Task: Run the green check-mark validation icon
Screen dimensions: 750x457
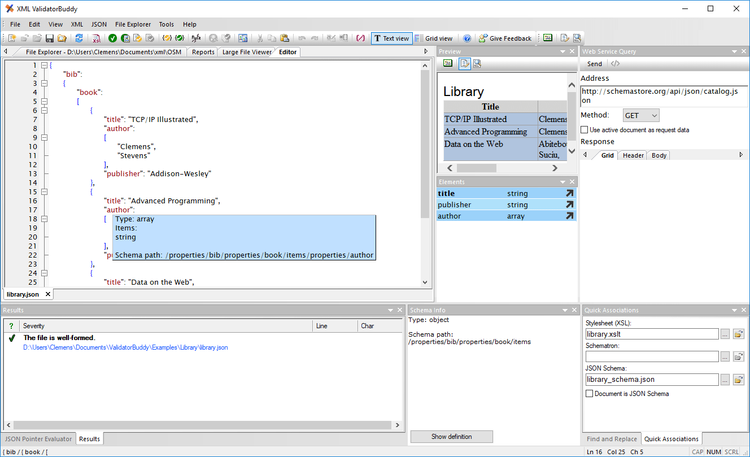Action: point(112,38)
